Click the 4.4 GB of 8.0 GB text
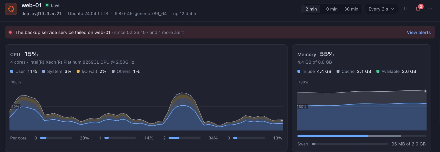440x152 pixels. [314, 62]
